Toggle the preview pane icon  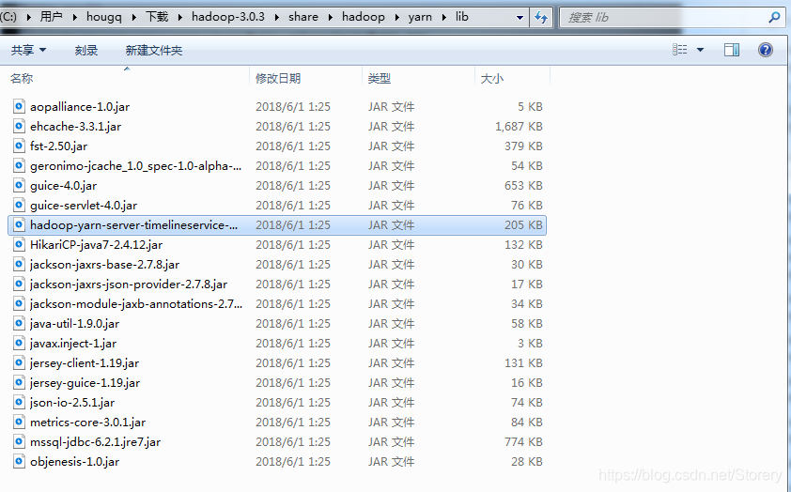point(732,50)
